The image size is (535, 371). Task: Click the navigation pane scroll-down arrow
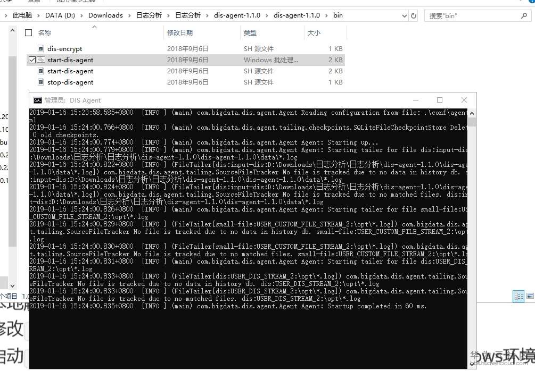tap(12, 285)
